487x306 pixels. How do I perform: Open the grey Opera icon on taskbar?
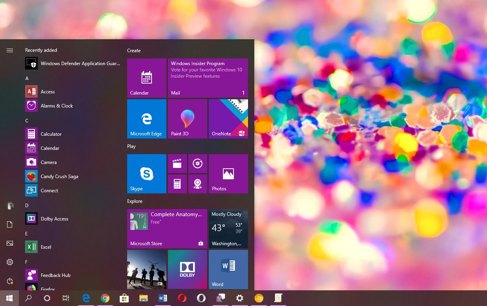(x=201, y=298)
